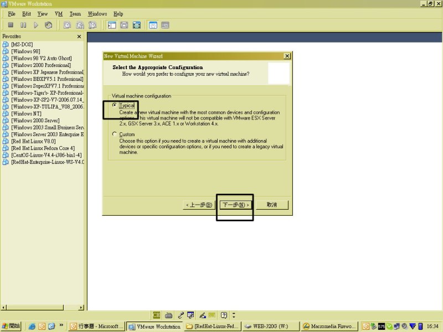Click the Revert to Snapshot toolbar icon
The height and width of the screenshot is (332, 443).
coord(80,25)
